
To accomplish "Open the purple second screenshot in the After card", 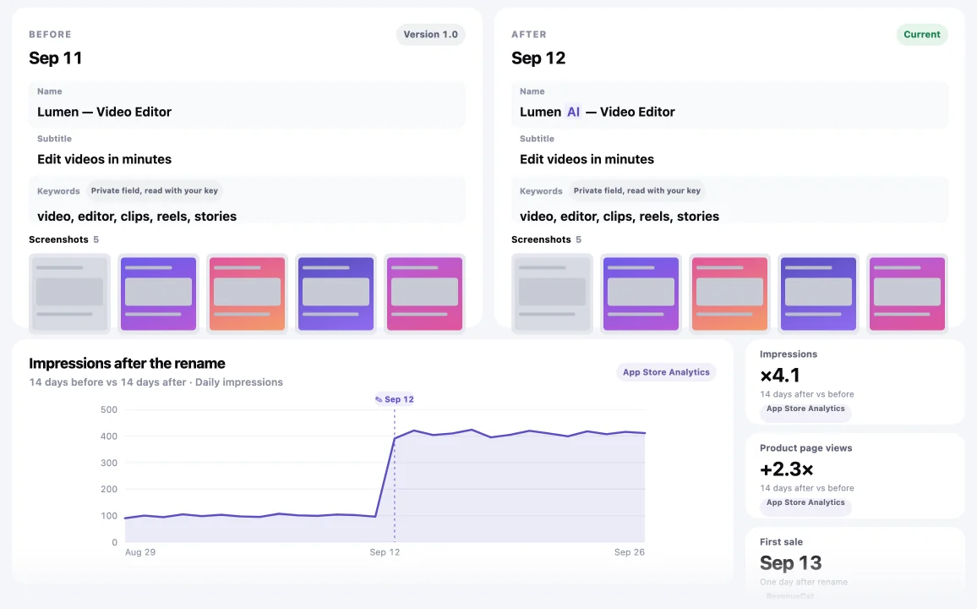I will click(641, 294).
